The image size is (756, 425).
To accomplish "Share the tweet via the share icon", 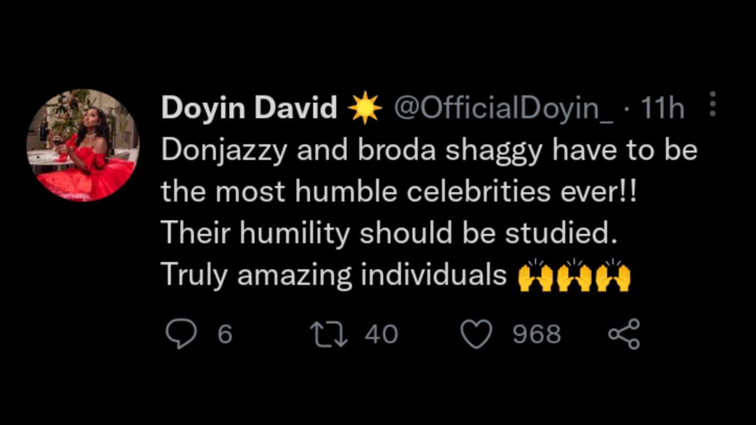I will [x=624, y=334].
